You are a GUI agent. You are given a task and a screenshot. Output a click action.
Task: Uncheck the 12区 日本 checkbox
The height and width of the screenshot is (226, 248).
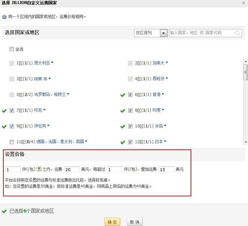tap(130, 142)
